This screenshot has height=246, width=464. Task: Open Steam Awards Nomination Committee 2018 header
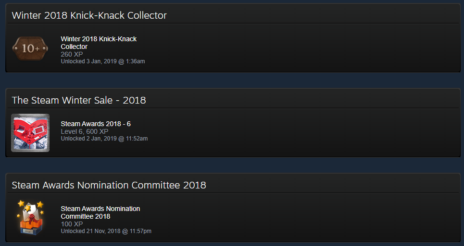(109, 185)
